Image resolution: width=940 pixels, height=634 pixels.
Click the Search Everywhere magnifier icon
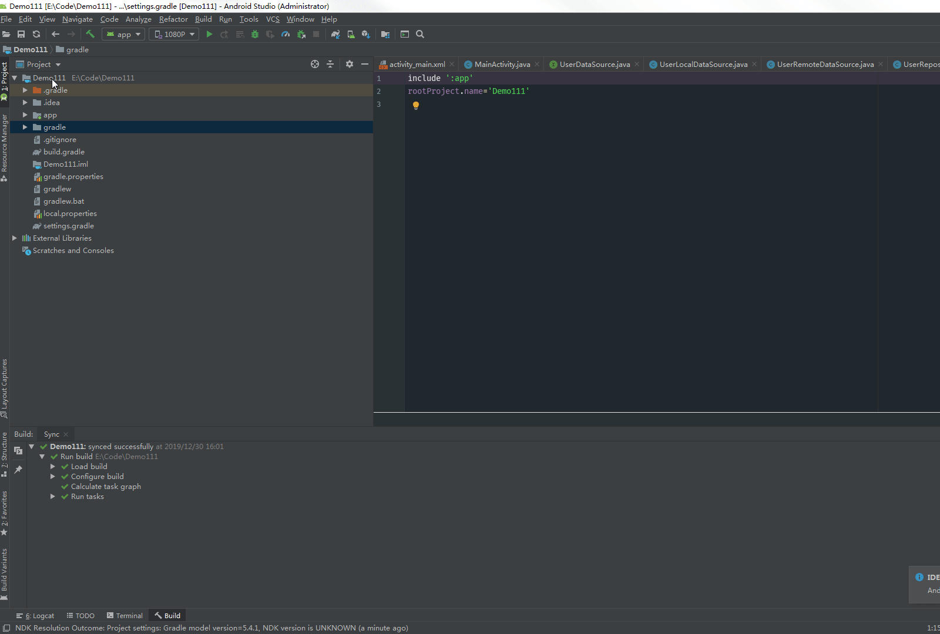tap(420, 34)
